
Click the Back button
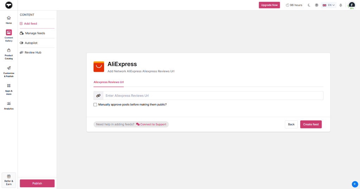point(291,124)
